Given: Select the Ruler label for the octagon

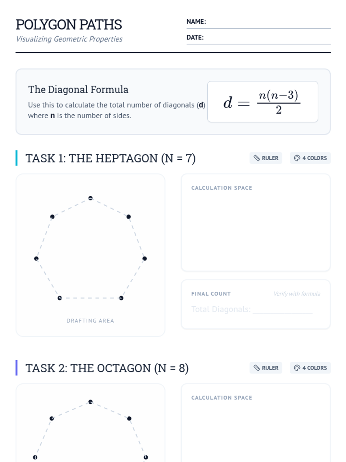Looking at the screenshot, I should [270, 368].
